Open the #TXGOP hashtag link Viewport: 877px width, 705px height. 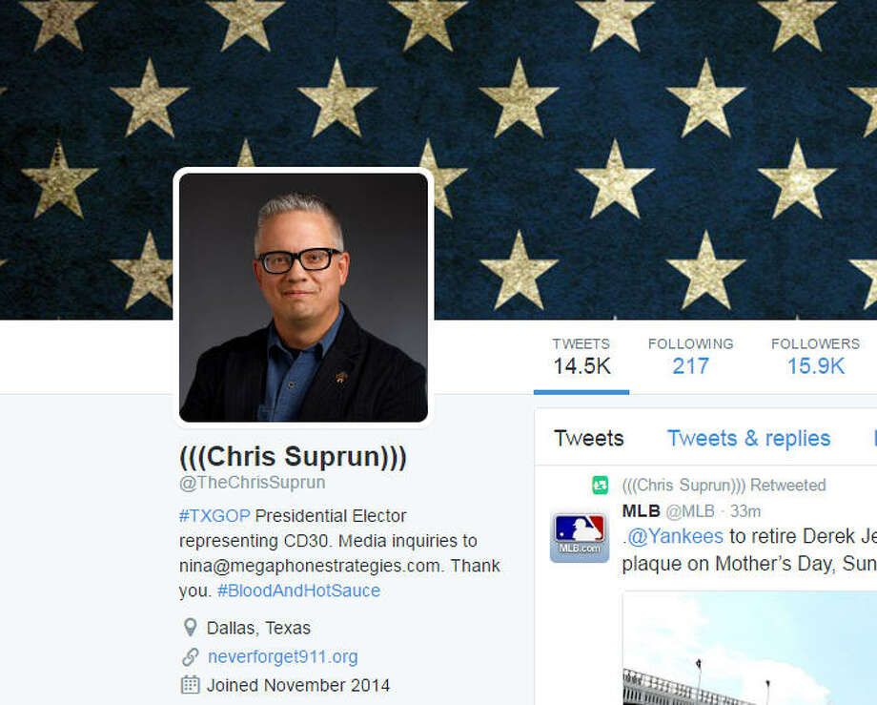[214, 516]
